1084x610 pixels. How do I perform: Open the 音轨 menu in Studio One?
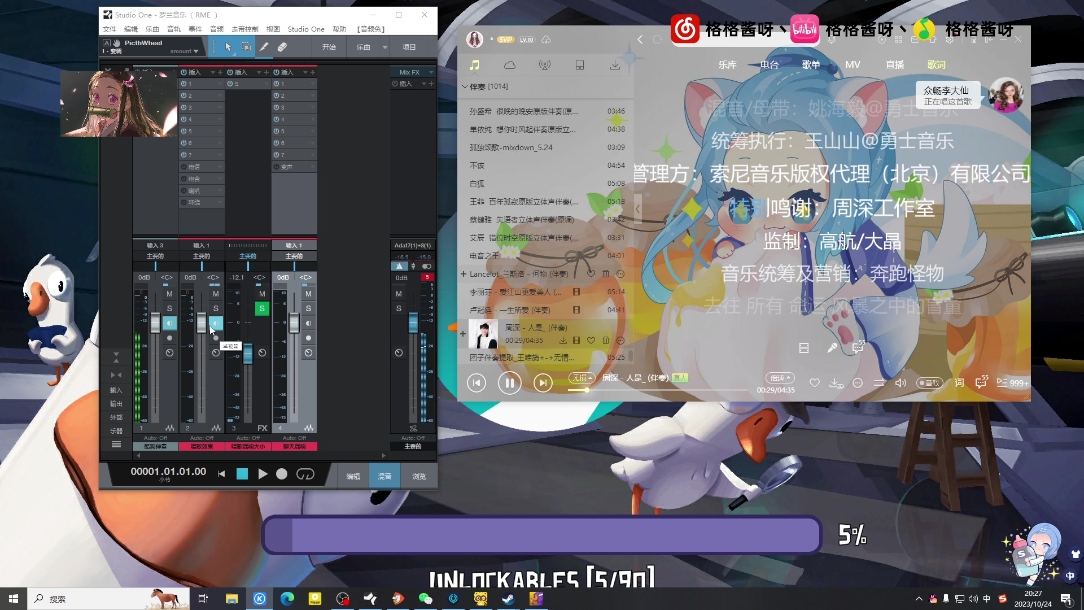(174, 29)
